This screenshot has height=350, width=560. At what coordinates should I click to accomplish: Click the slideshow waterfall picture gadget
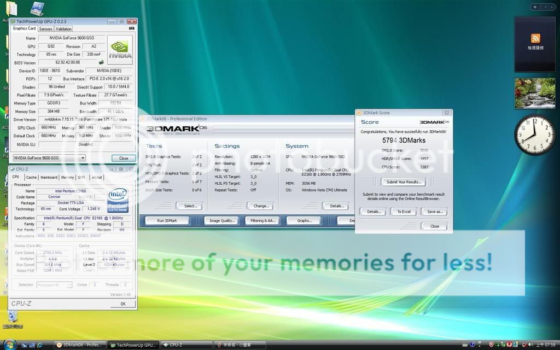point(534,93)
